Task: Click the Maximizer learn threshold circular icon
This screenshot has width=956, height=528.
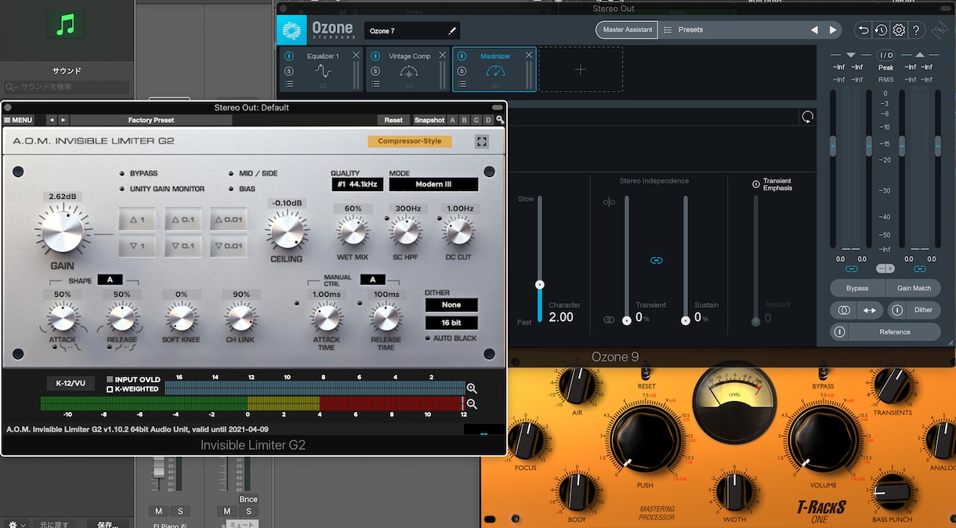Action: (x=807, y=117)
